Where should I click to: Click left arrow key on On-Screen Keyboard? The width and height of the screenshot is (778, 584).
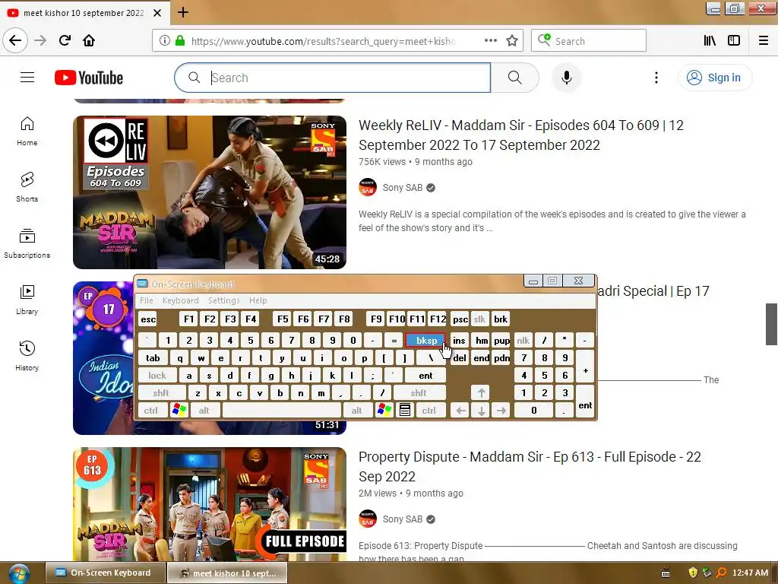(x=460, y=411)
